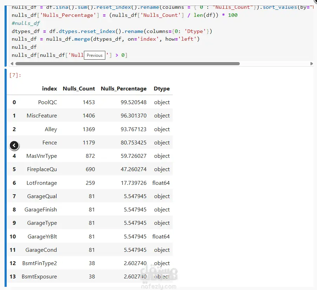This screenshot has width=317, height=290.
Task: Click the 'PoolQC' cell
Action: click(47, 102)
